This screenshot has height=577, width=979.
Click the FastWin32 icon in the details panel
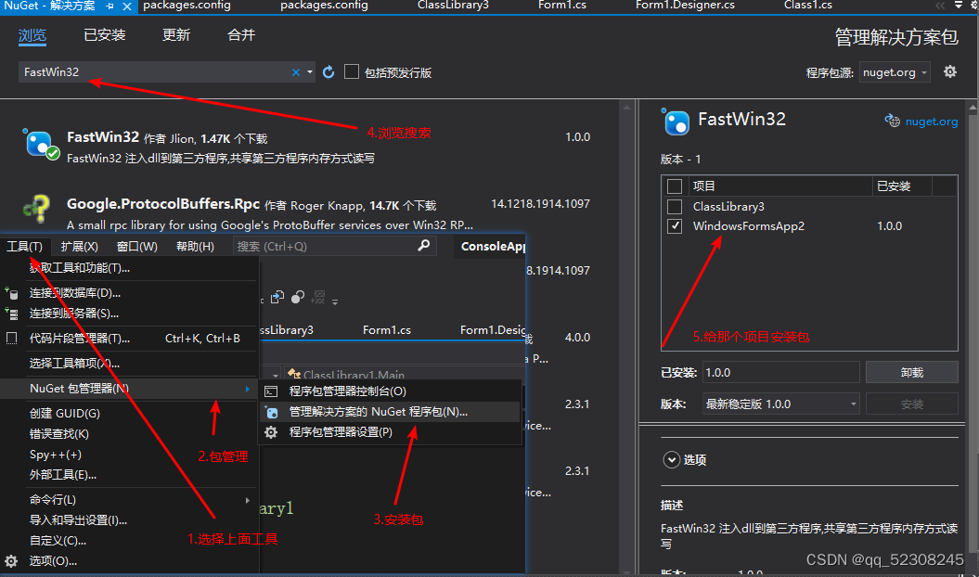click(675, 122)
